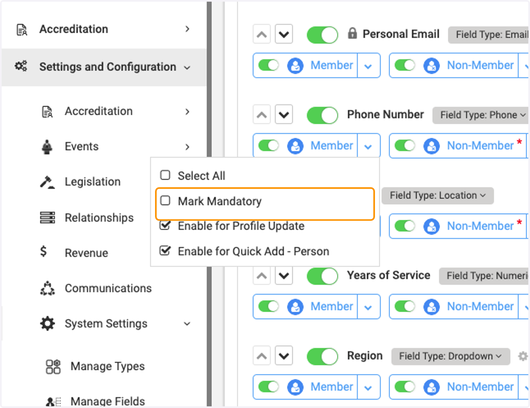Click Member person icon under Personal Email
Image resolution: width=530 pixels, height=408 pixels.
pyautogui.click(x=295, y=66)
